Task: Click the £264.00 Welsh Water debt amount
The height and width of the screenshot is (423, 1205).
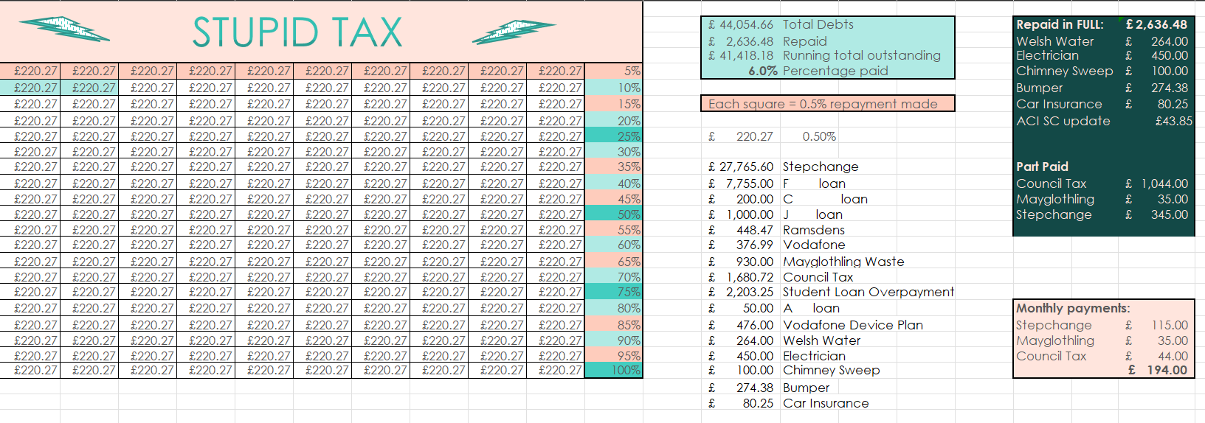Action: 741,340
